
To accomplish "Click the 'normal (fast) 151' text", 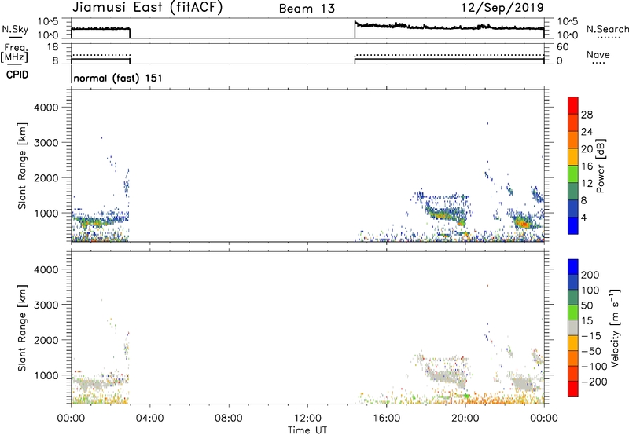I will (118, 78).
